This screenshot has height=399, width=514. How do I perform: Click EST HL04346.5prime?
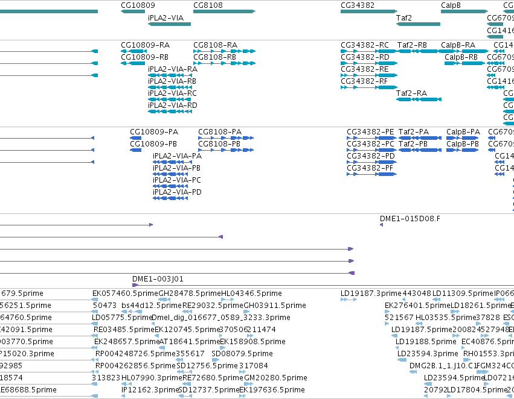pos(252,294)
